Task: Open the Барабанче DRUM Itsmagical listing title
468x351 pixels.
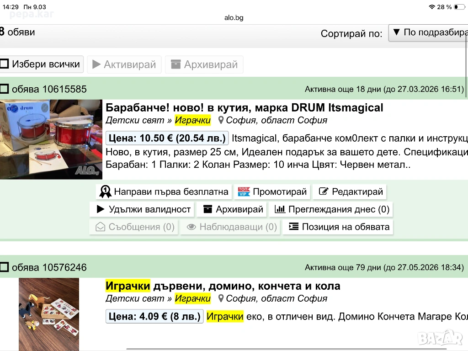Action: 244,108
